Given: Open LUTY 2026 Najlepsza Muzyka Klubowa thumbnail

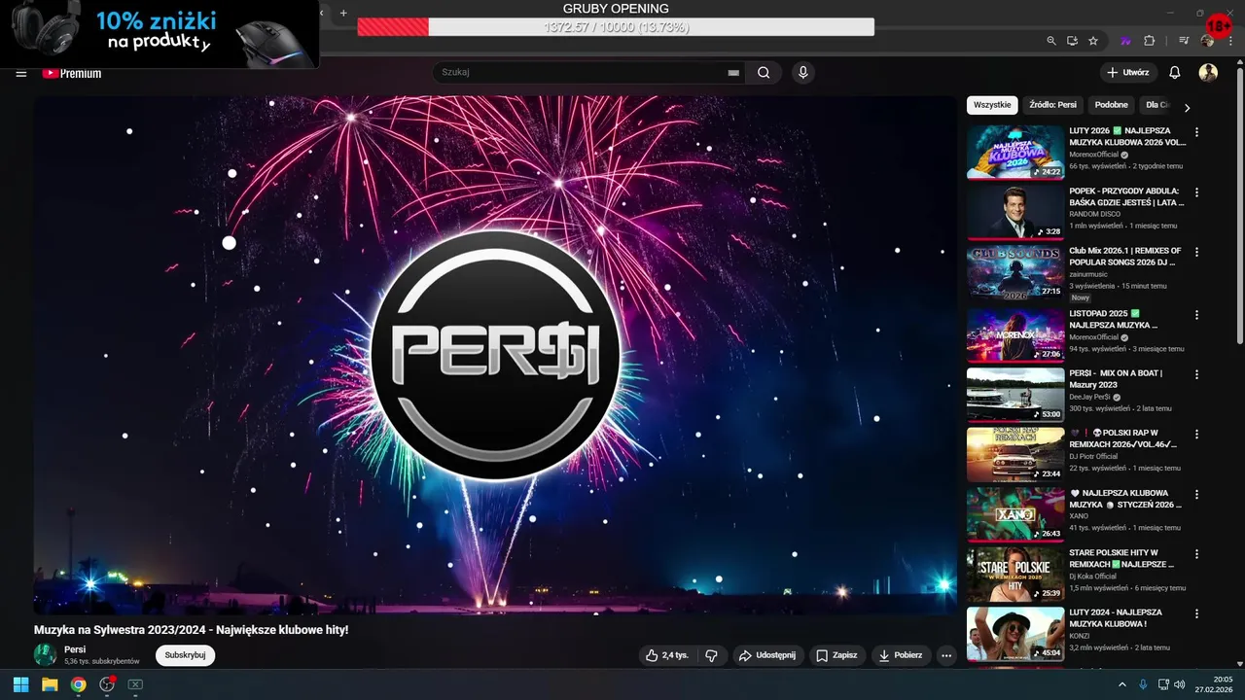Looking at the screenshot, I should [1015, 152].
